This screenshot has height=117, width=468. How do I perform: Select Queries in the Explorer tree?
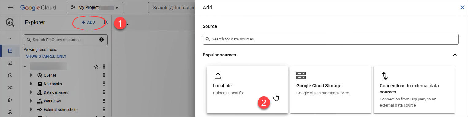coord(50,75)
